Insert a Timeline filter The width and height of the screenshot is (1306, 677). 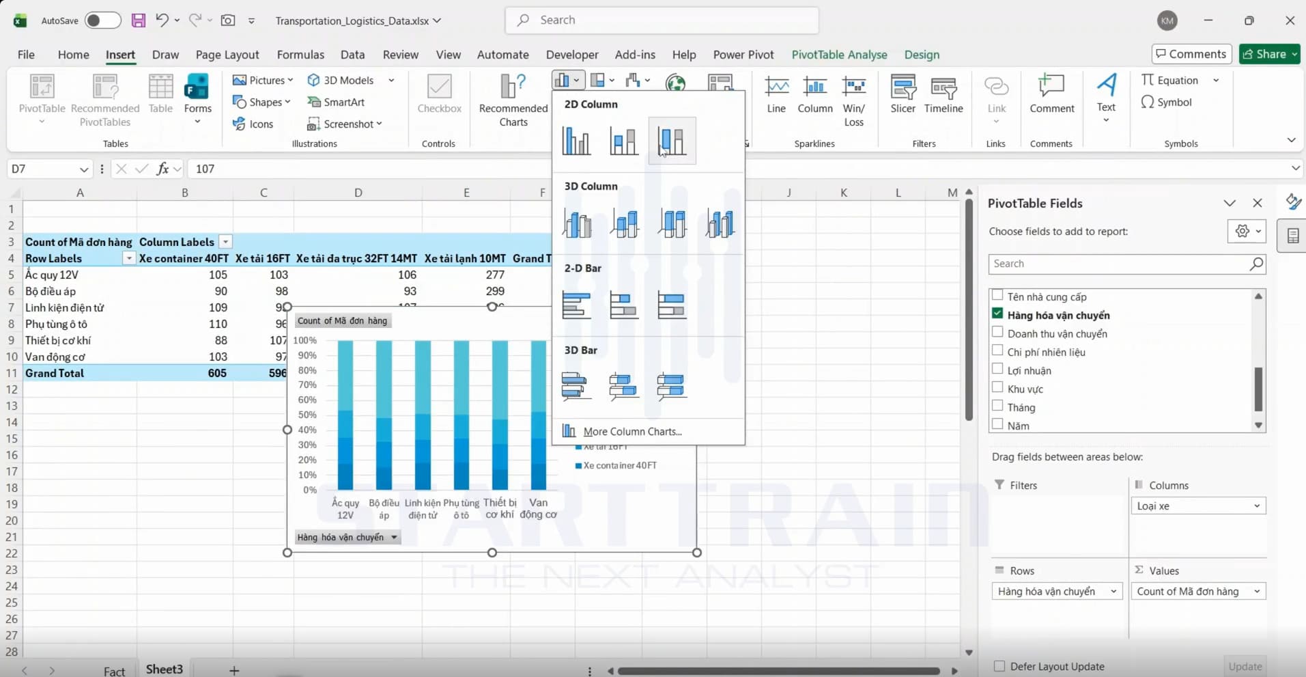[x=943, y=94]
